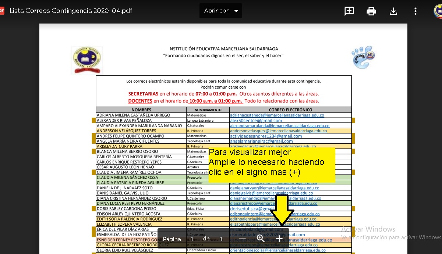Image resolution: width=442 pixels, height=254 pixels.
Task: Zoom out with the minus button
Action: pyautogui.click(x=243, y=239)
